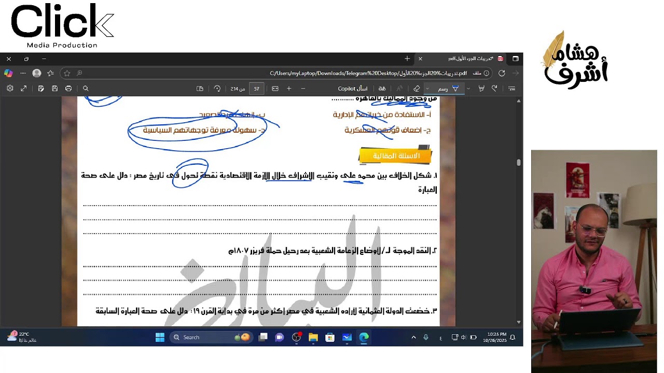Open the clock showing 10:25 PM

494,337
